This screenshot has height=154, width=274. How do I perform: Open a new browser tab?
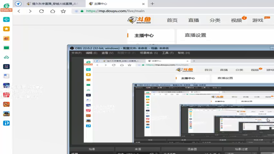click(x=152, y=4)
